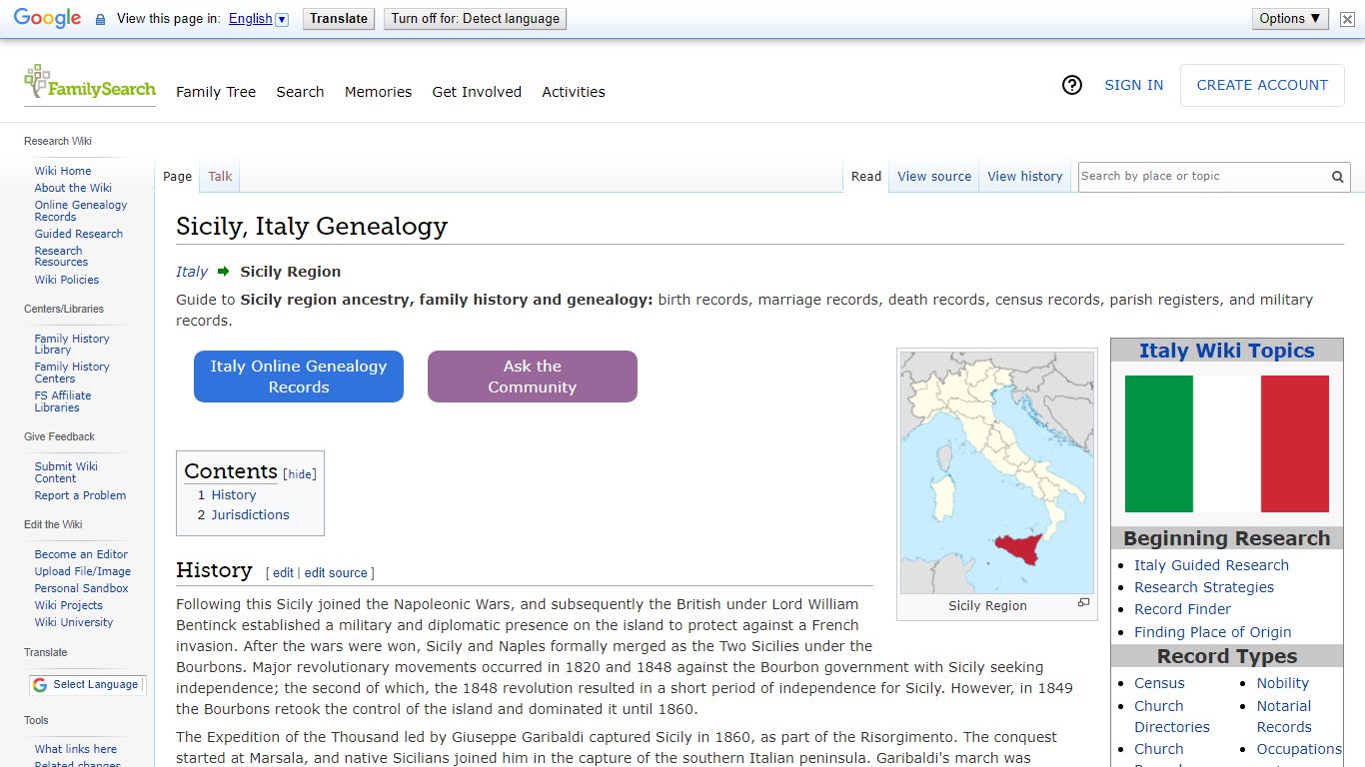Click the FamilySearch tree logo
Screen dimensions: 1365x767
tap(90, 83)
